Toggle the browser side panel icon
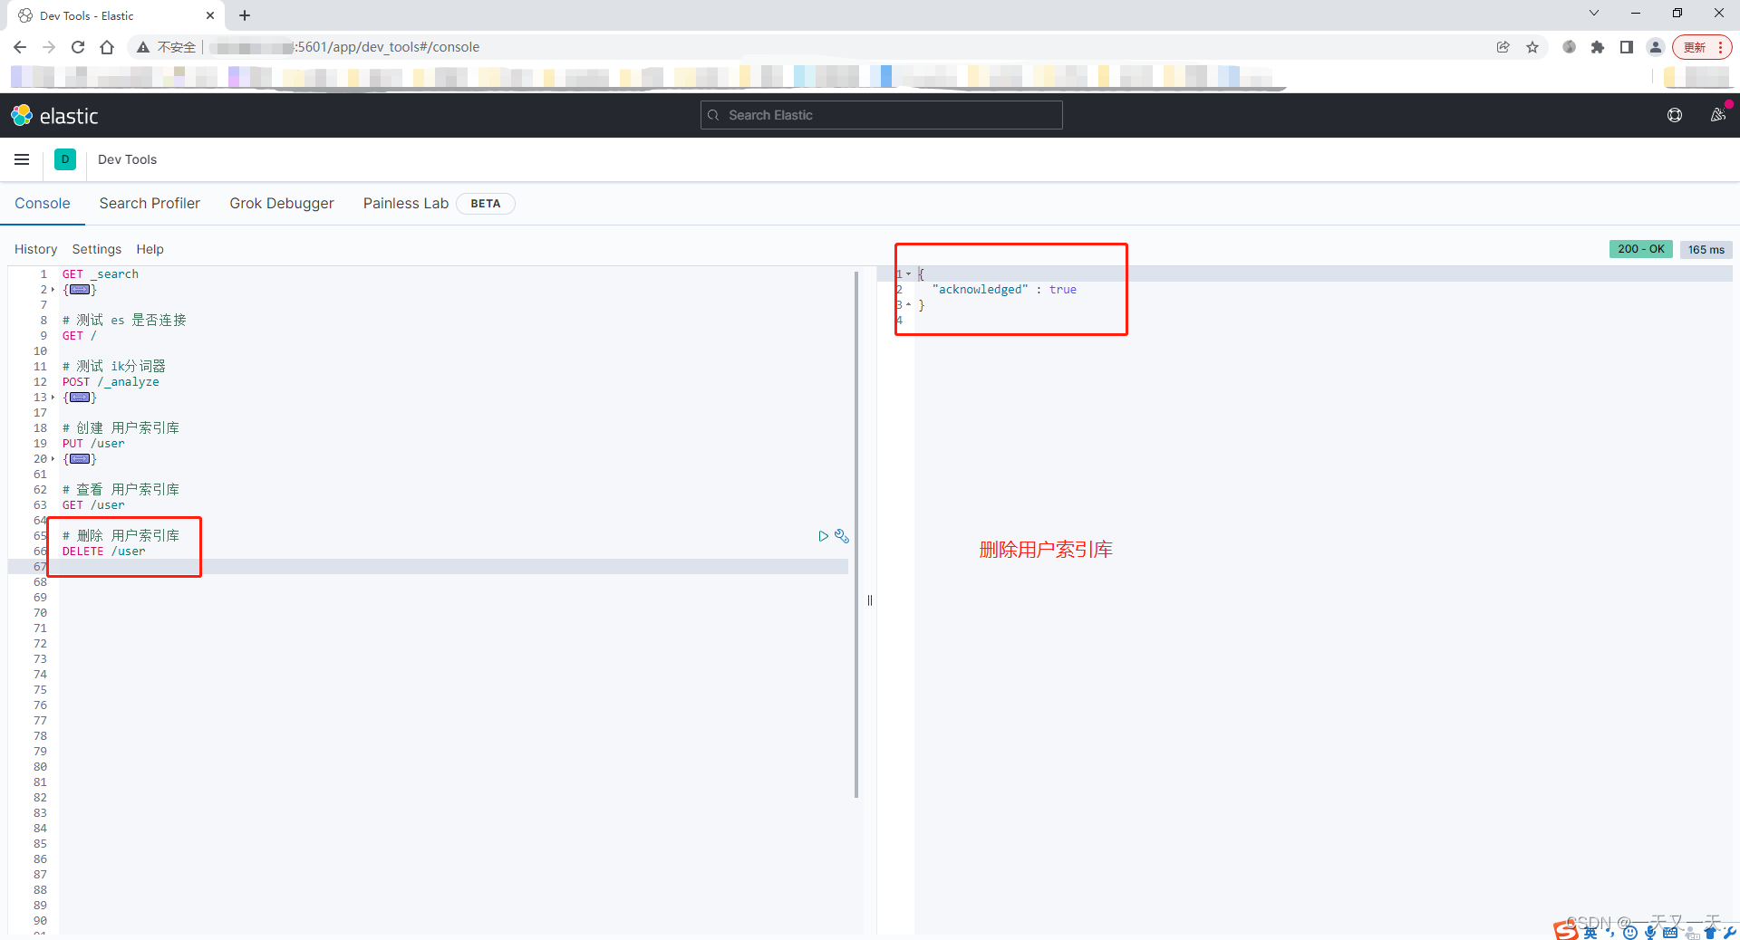The width and height of the screenshot is (1740, 940). 1626,46
